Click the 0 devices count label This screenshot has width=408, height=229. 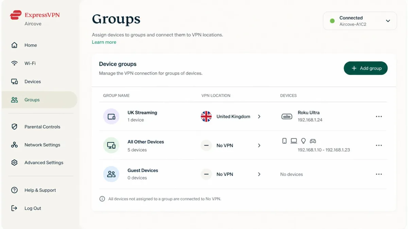[x=137, y=178]
